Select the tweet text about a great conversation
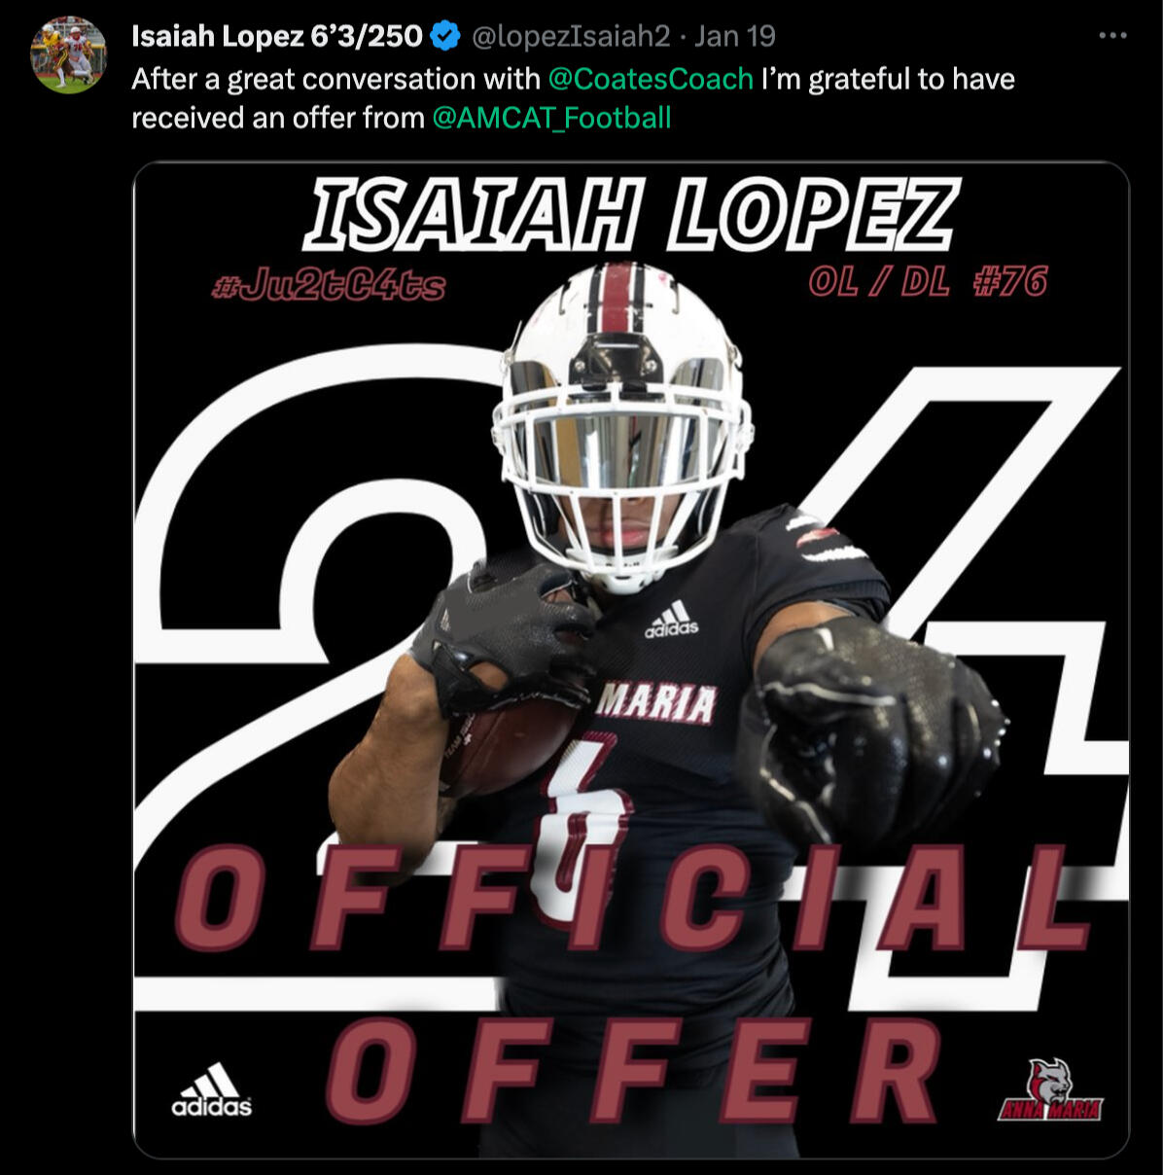 tap(574, 98)
